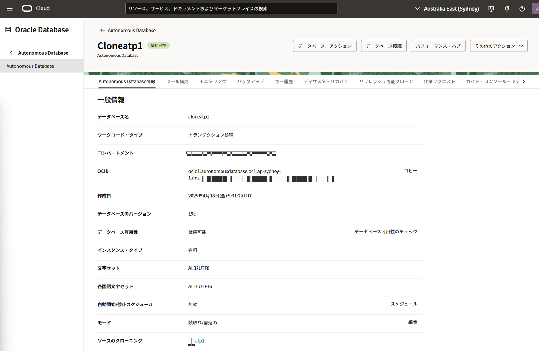Open パフォーマンス・ハブ
This screenshot has height=351, width=539.
tap(438, 46)
